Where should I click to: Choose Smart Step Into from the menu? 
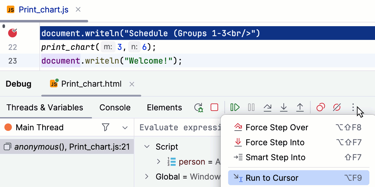[275, 157]
